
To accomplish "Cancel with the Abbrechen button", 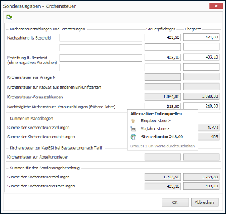I will pos(205,202).
